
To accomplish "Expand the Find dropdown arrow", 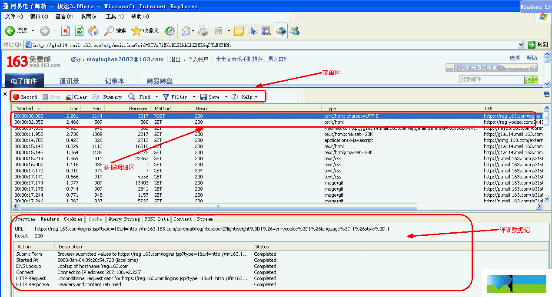I will [x=157, y=97].
